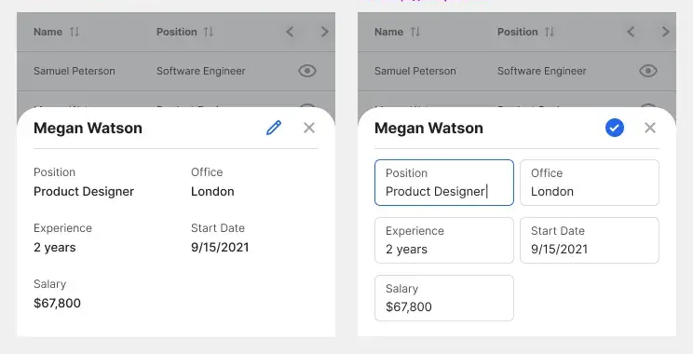
Task: Toggle eye icon for Samuel Peterson in left table
Action: pos(307,71)
